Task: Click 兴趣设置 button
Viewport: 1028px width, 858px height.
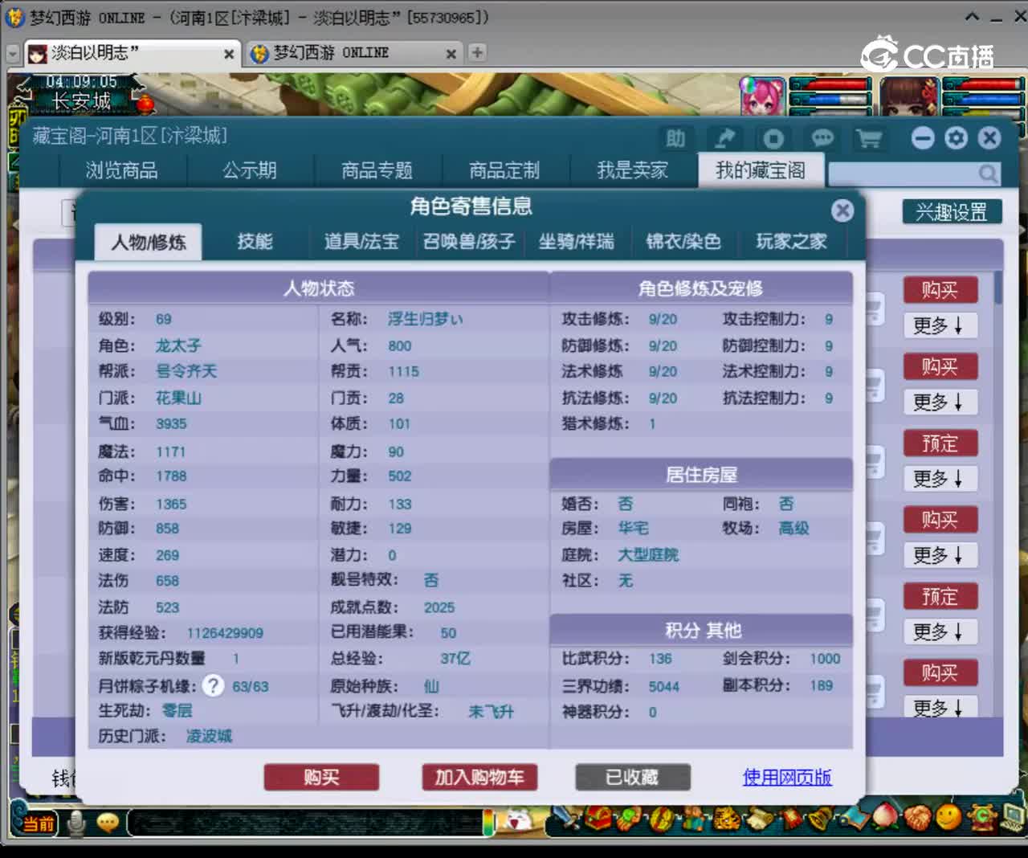Action: [952, 212]
